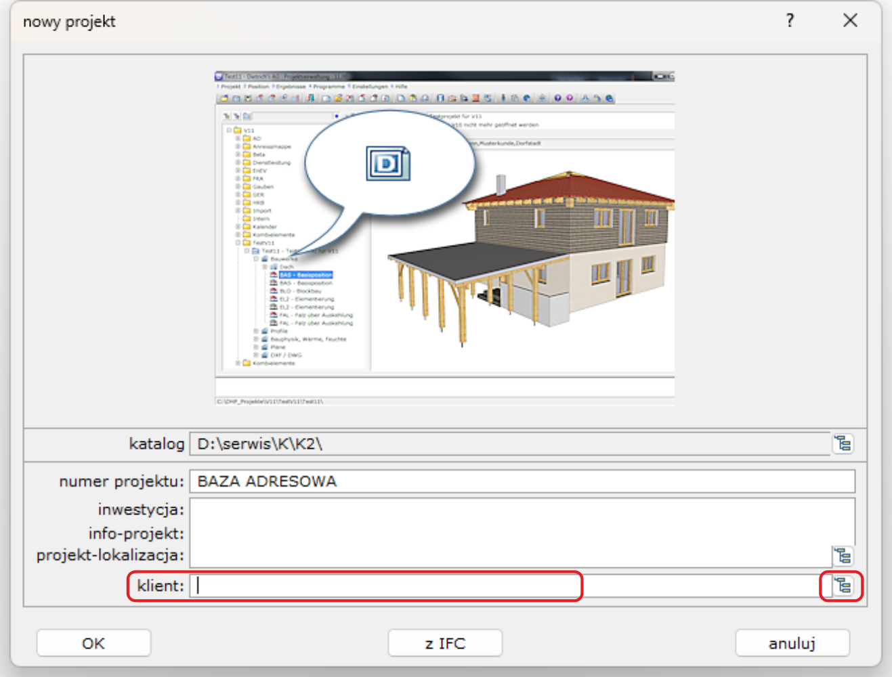Close the nowy projekt dialog

coord(850,21)
